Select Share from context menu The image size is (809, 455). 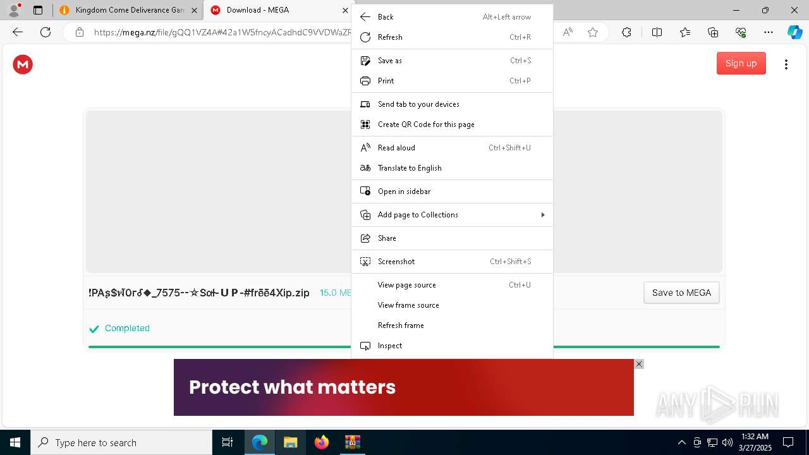tap(452, 238)
